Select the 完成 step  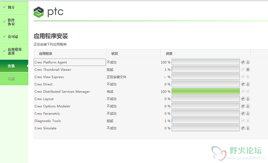pyautogui.click(x=14, y=79)
